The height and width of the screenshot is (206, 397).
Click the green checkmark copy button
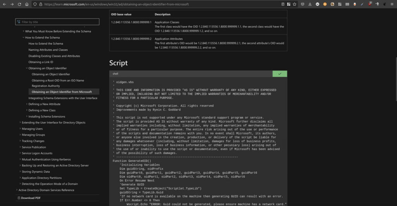pyautogui.click(x=280, y=73)
